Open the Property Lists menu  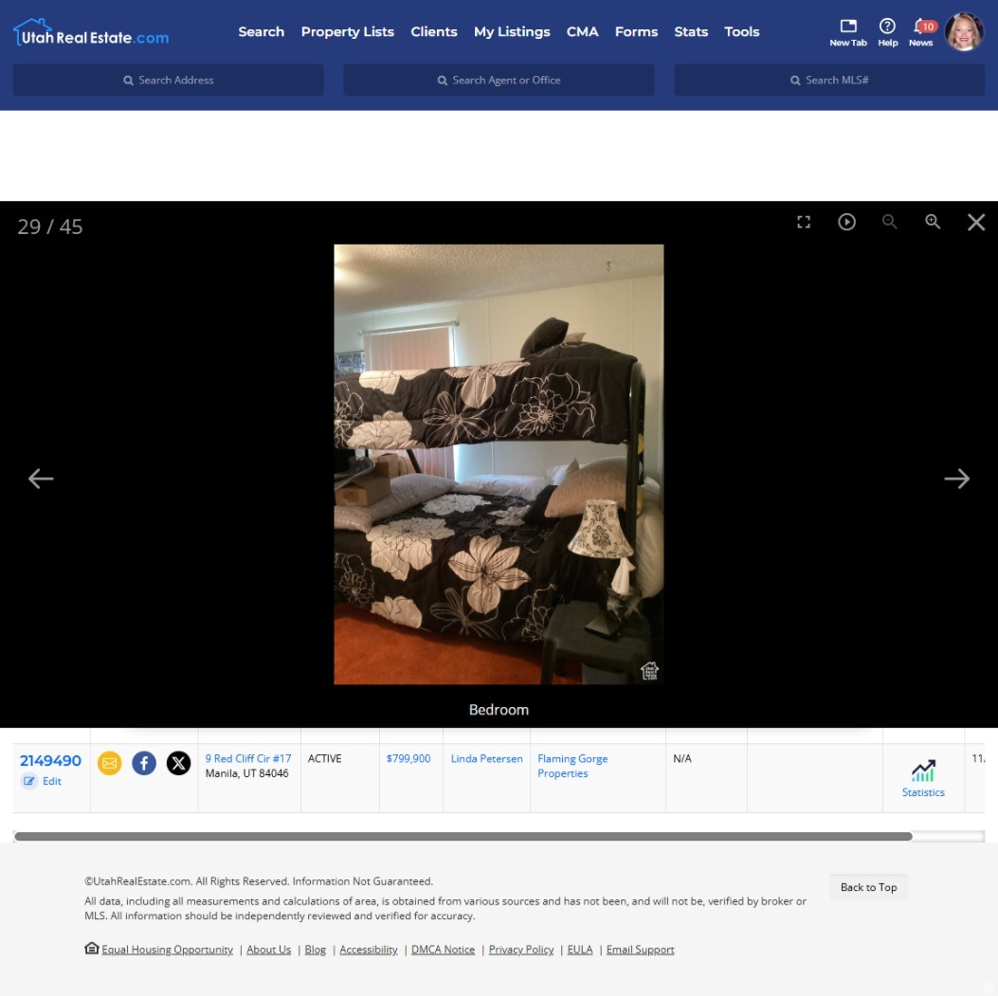(347, 31)
